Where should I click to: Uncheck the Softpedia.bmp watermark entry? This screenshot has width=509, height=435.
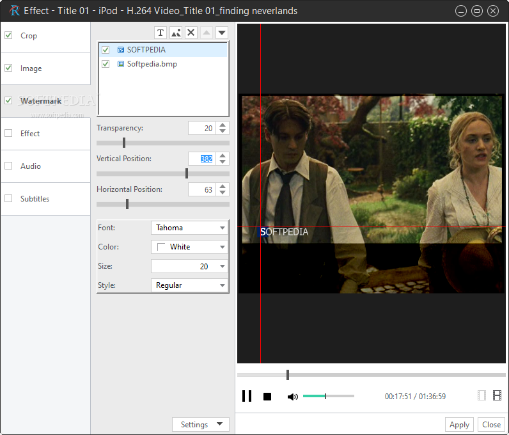106,64
